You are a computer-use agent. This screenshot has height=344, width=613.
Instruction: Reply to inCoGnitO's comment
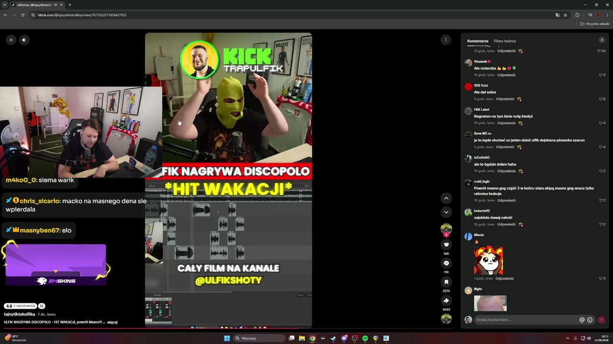click(x=506, y=171)
